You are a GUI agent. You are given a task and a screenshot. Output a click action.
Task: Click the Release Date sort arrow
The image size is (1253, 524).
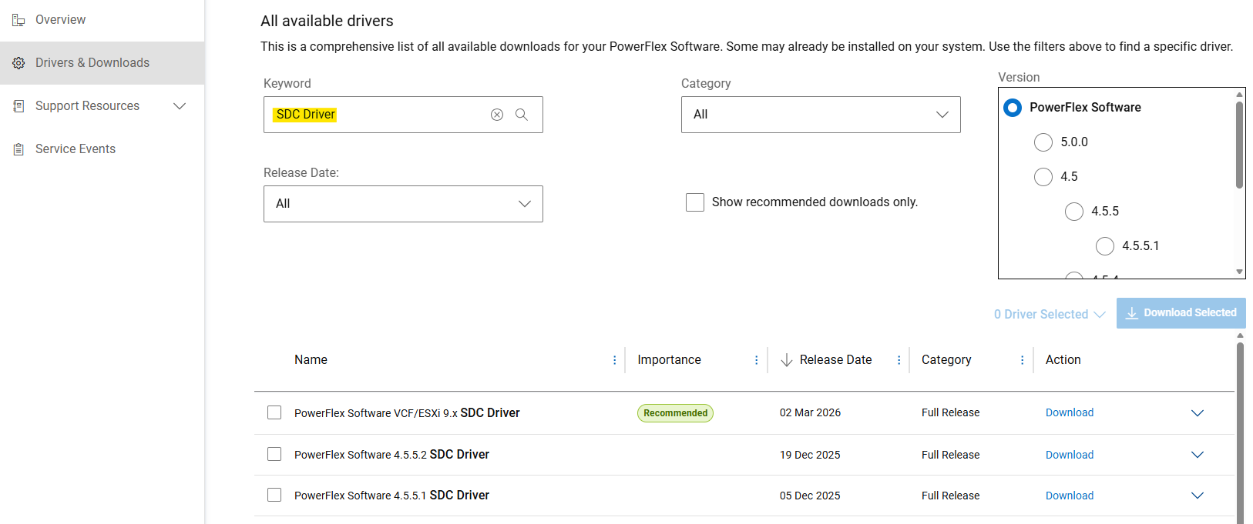point(787,360)
